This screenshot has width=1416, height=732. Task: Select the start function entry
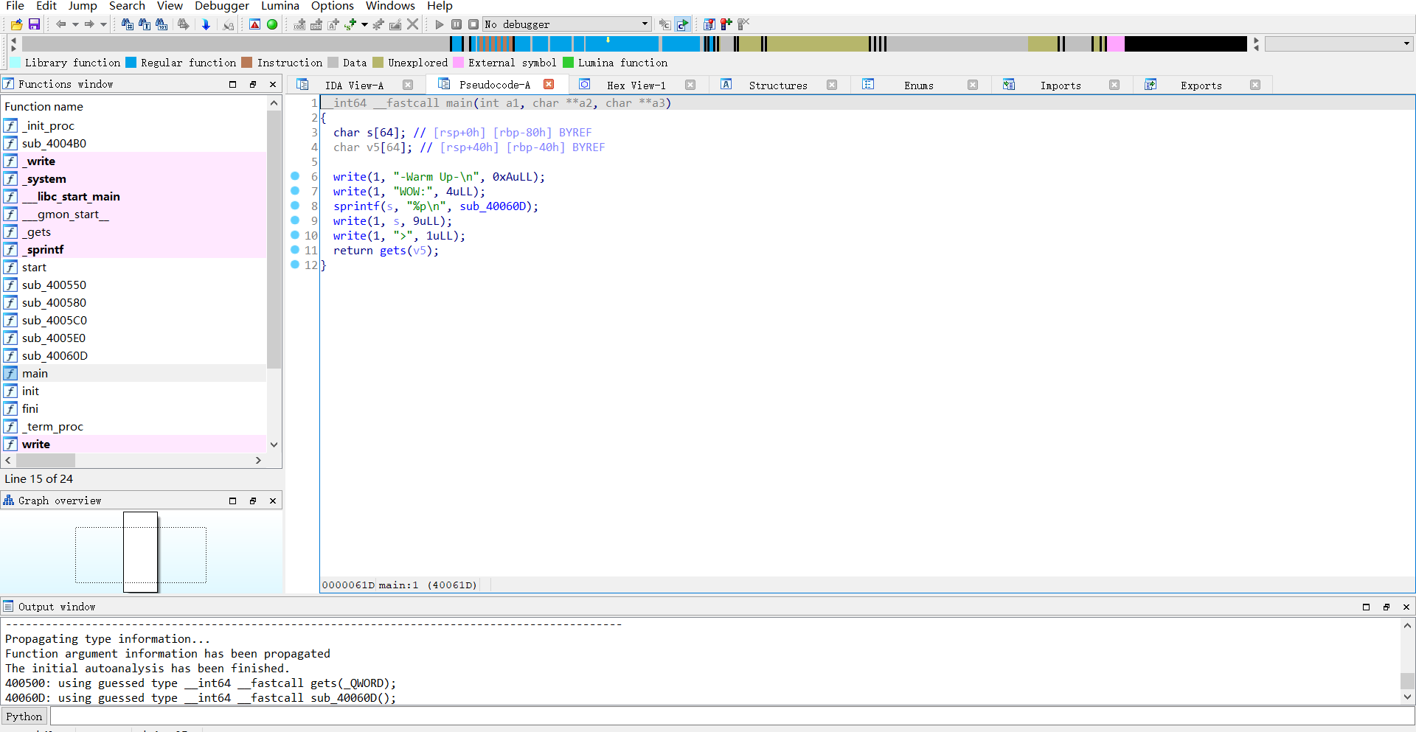pyautogui.click(x=134, y=267)
